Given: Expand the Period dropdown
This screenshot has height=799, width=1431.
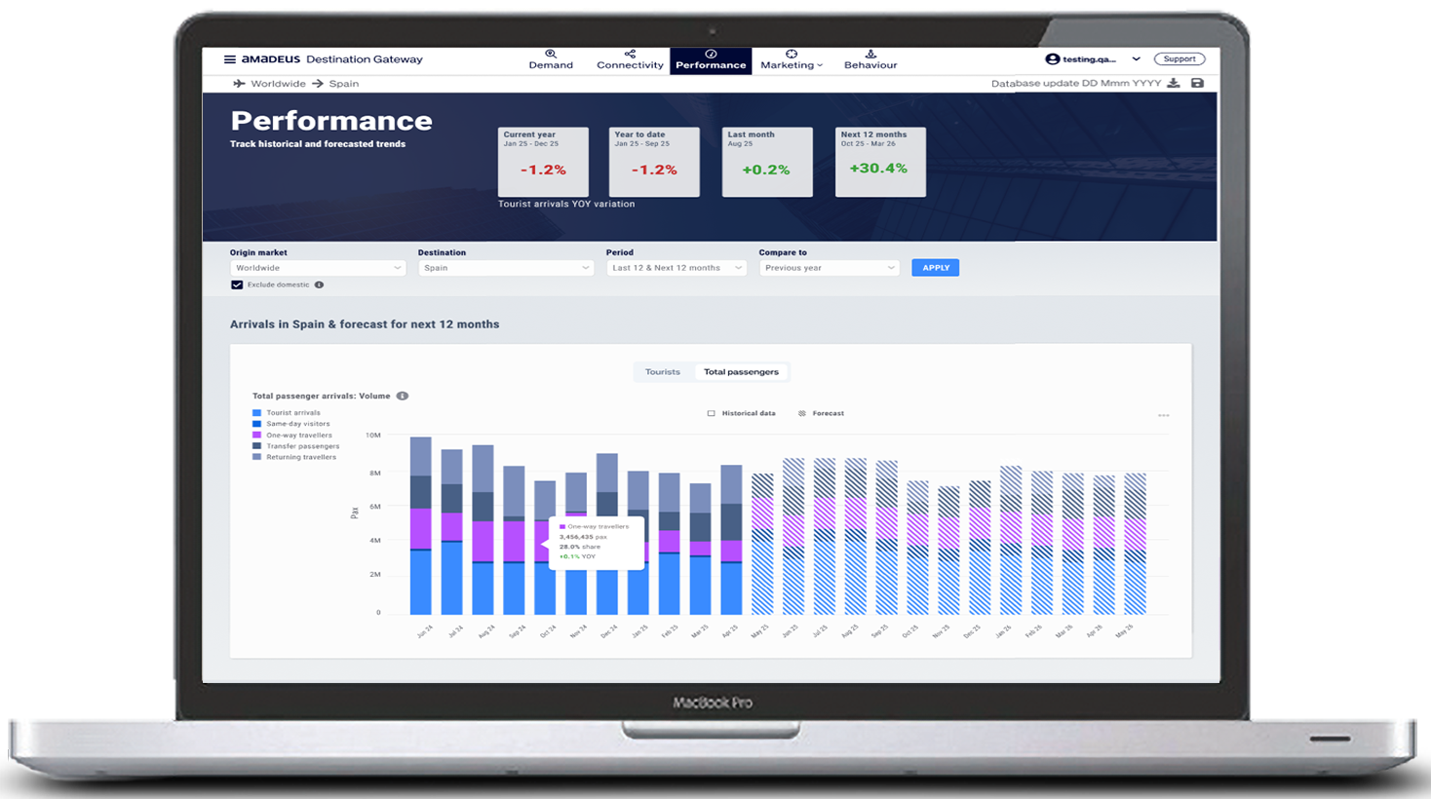Looking at the screenshot, I should click(x=676, y=268).
